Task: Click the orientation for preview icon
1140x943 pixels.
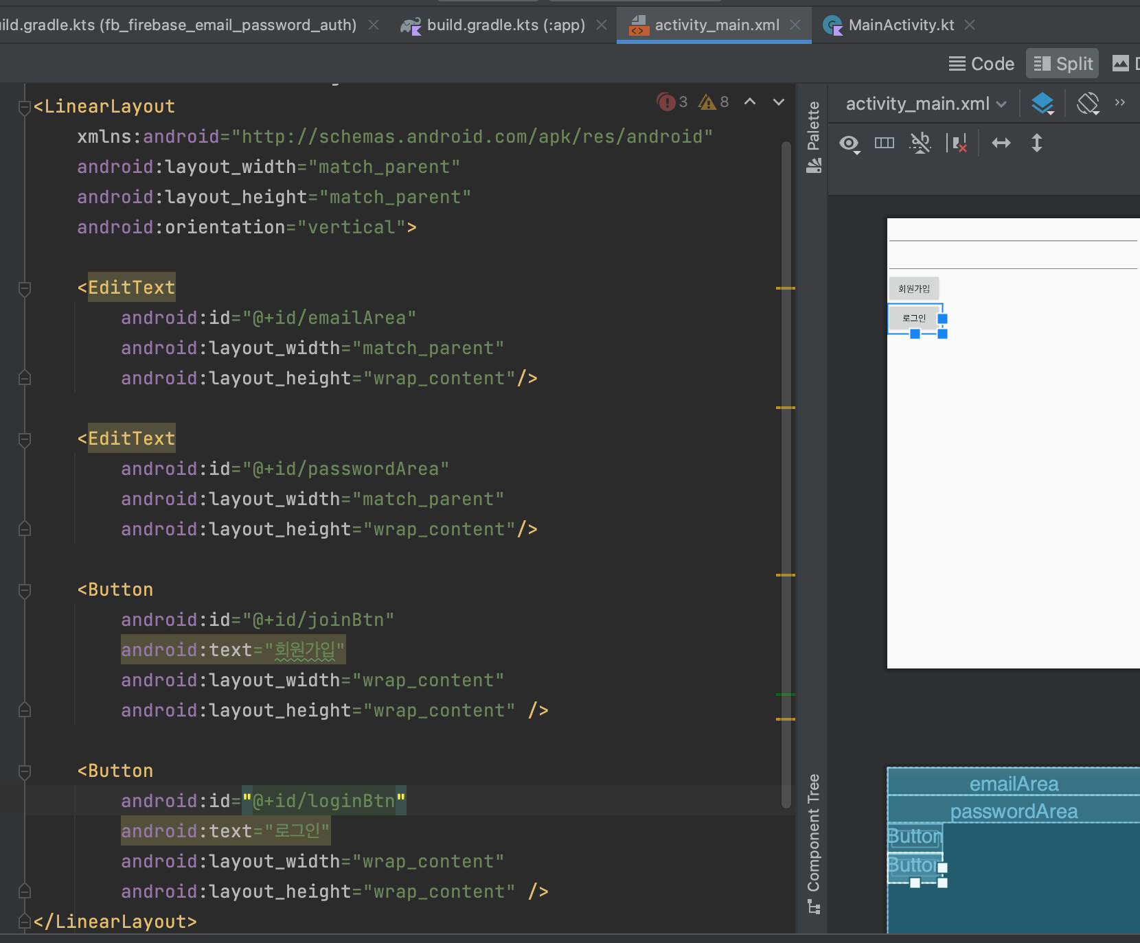Action: tap(1088, 104)
